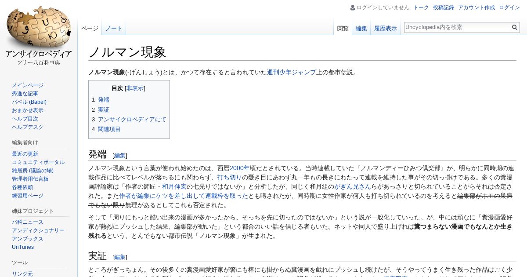Open 最近の更新 in sidebar
The image size is (527, 277).
coord(25,154)
